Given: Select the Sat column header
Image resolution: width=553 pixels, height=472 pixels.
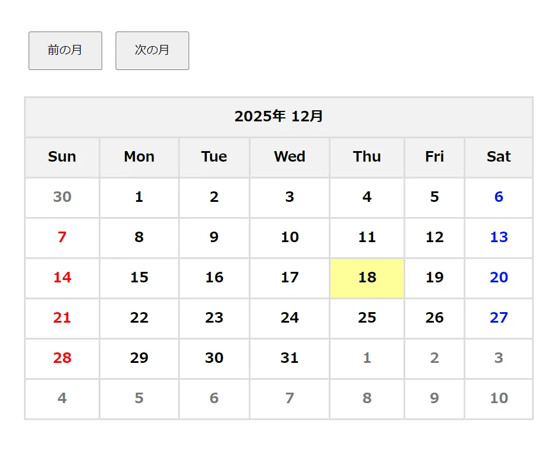Looking at the screenshot, I should click(x=498, y=157).
